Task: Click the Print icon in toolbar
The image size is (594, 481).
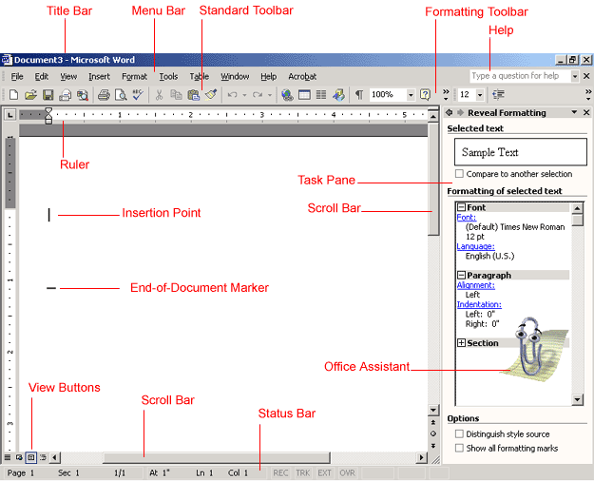Action: pos(103,95)
